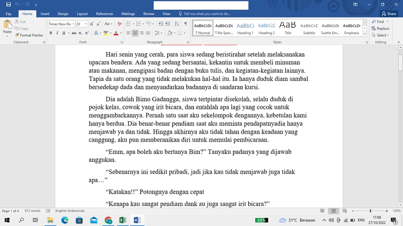Open the proofing status icon in status bar
The image size is (403, 226).
coord(48,210)
